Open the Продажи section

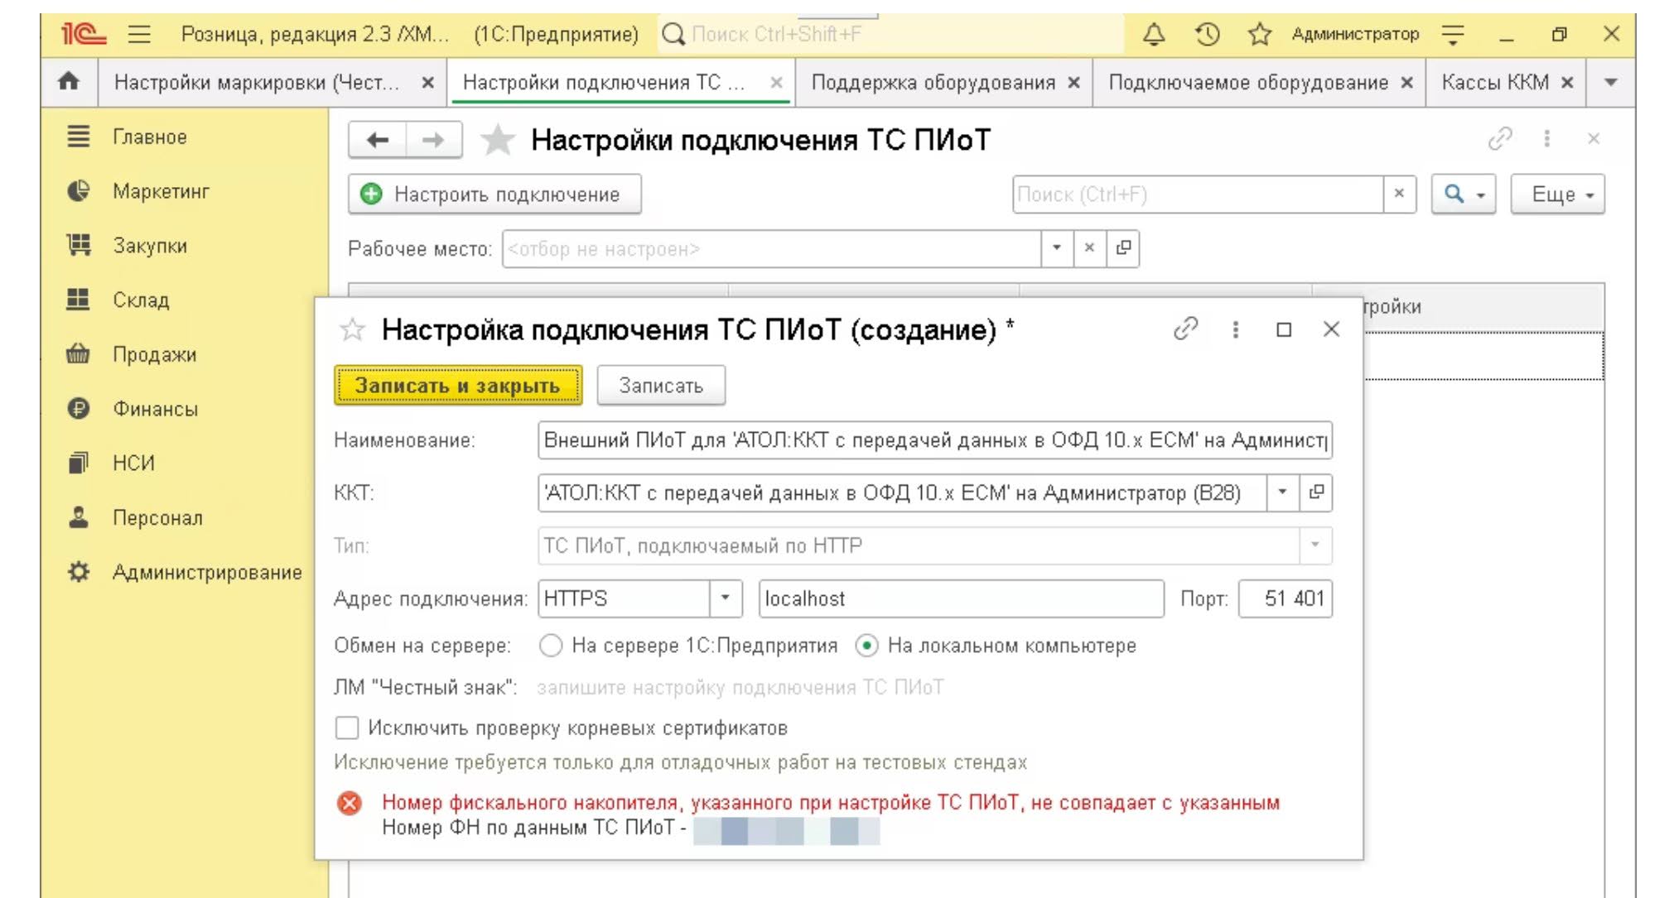[x=154, y=354]
